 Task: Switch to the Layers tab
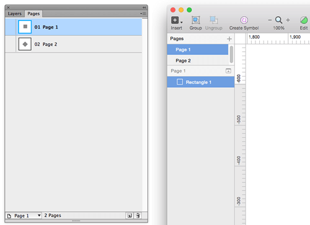15,14
